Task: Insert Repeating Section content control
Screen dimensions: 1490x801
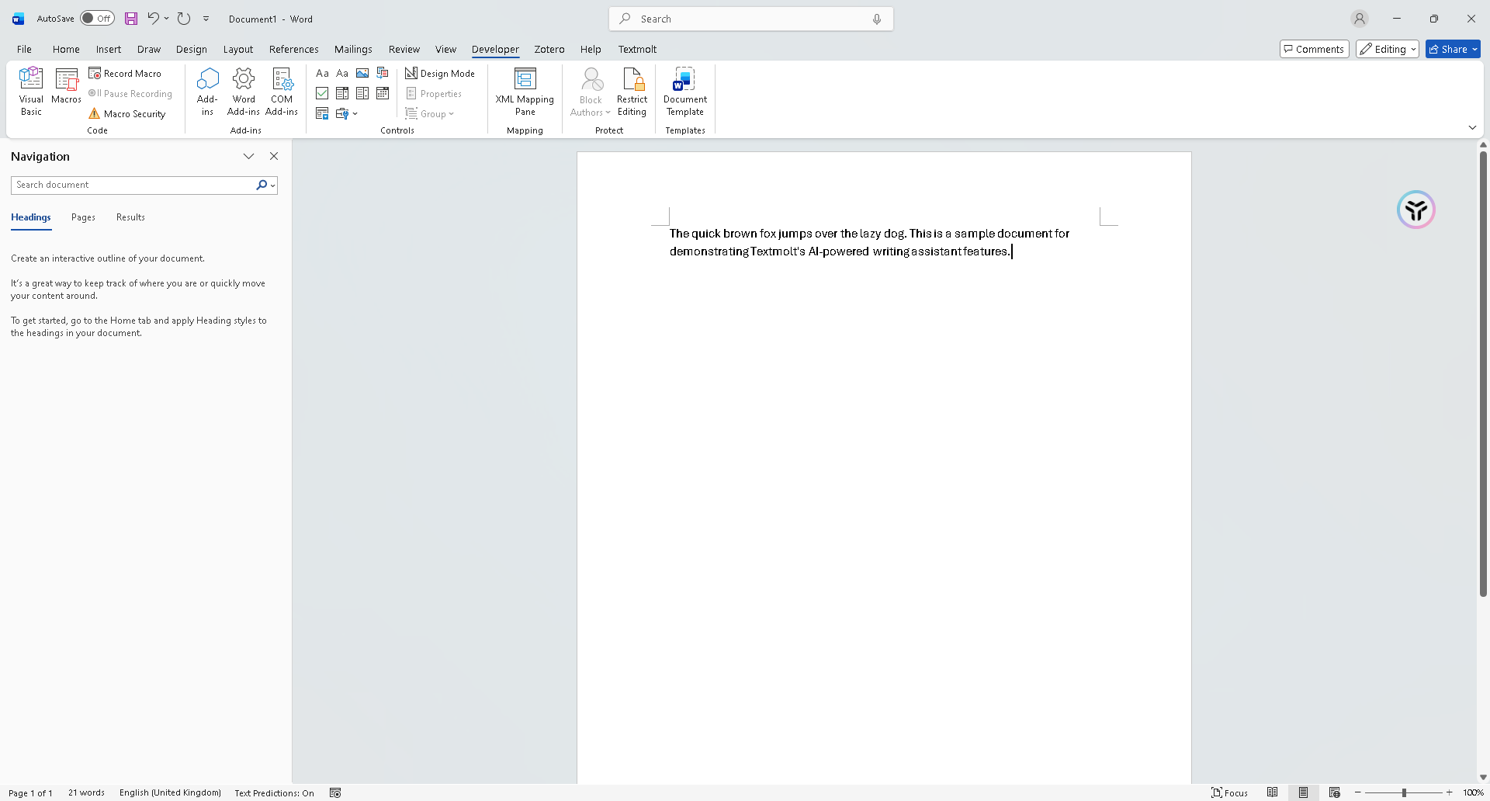Action: tap(322, 113)
